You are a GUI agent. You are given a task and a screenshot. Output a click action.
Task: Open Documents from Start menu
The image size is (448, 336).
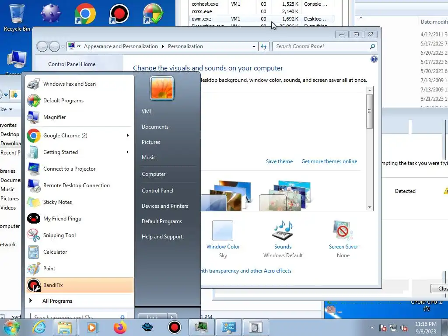pos(155,127)
